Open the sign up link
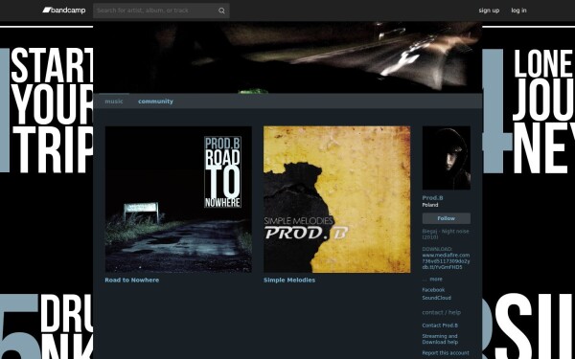This screenshot has width=575, height=359. [x=489, y=11]
